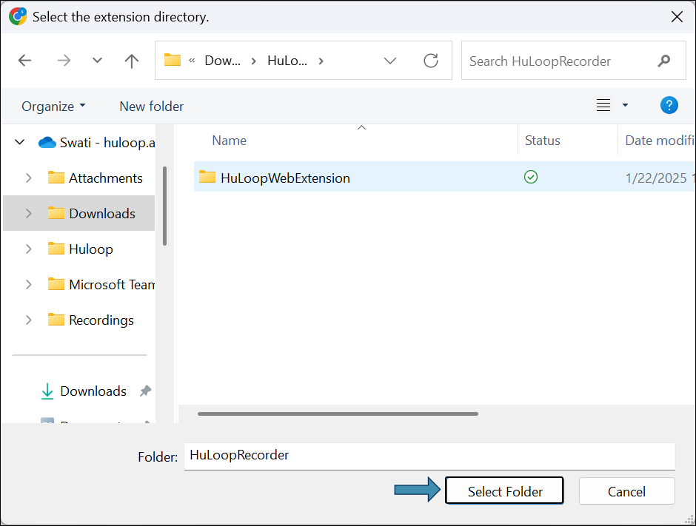Open the recent locations dropdown

97,61
